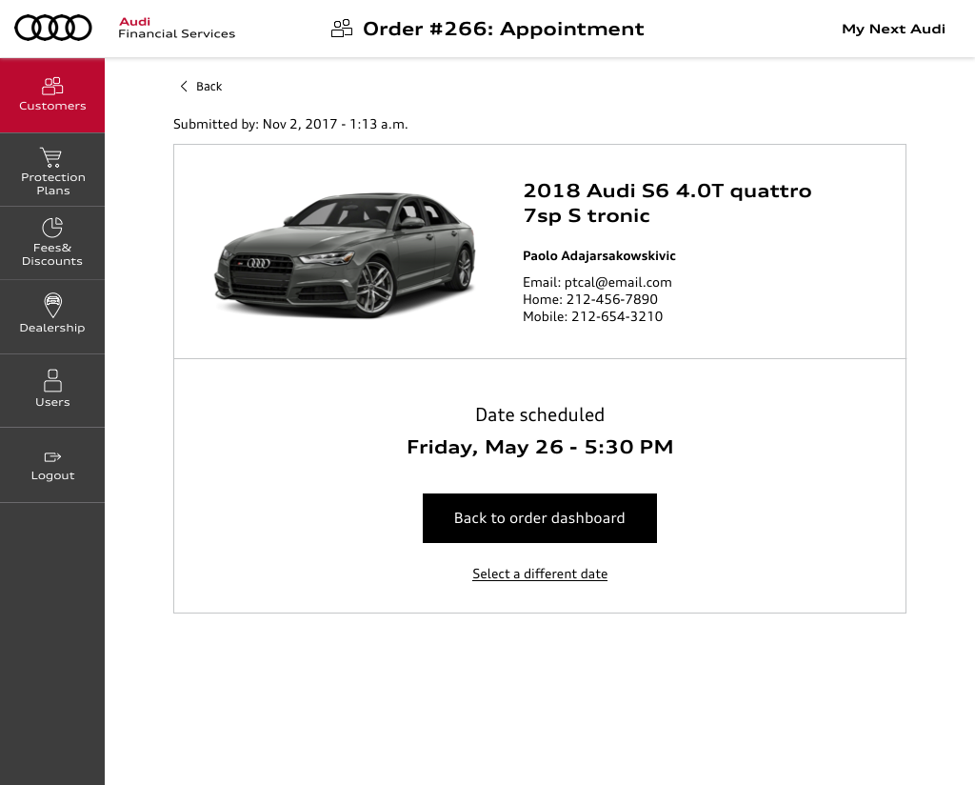This screenshot has height=785, width=975.
Task: Click the Back chevron arrow
Action: (x=184, y=87)
